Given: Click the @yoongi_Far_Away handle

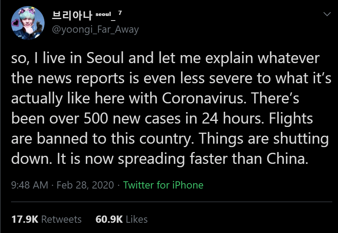Looking at the screenshot, I should [95, 29].
